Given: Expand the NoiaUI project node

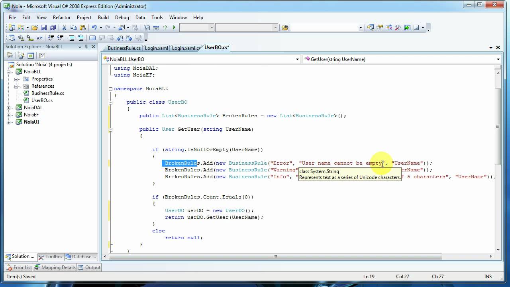Looking at the screenshot, I should (9, 122).
